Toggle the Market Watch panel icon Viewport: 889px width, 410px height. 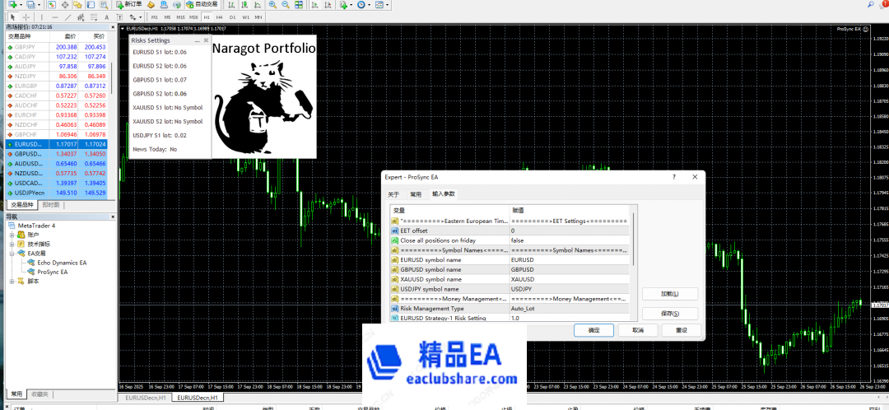click(x=52, y=5)
